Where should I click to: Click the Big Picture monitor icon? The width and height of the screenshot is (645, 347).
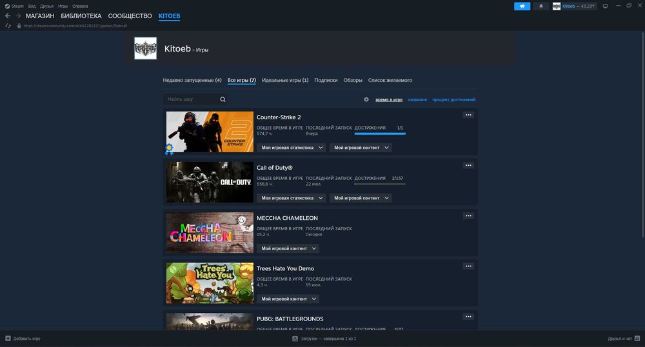point(605,6)
